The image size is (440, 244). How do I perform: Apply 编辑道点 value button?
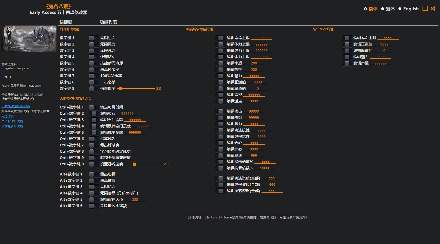tap(221, 101)
